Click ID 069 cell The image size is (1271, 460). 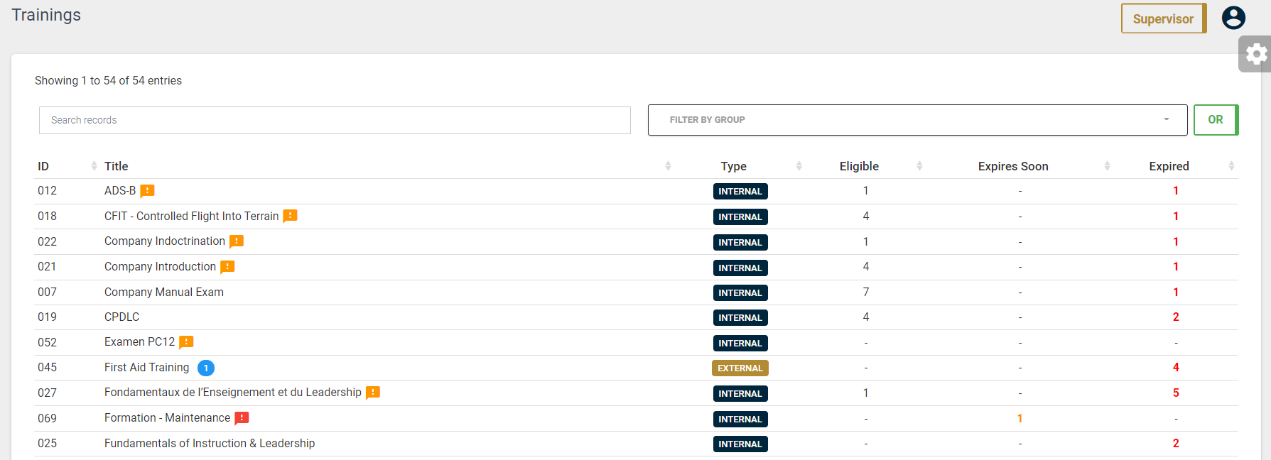pyautogui.click(x=48, y=419)
